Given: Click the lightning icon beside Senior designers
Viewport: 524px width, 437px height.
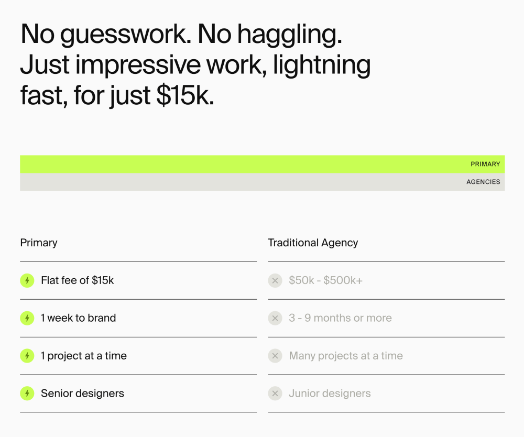Looking at the screenshot, I should point(27,393).
